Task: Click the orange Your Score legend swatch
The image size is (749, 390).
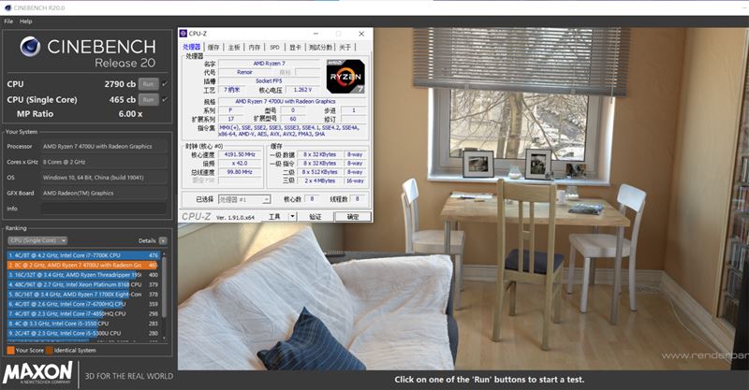Action: [x=10, y=351]
